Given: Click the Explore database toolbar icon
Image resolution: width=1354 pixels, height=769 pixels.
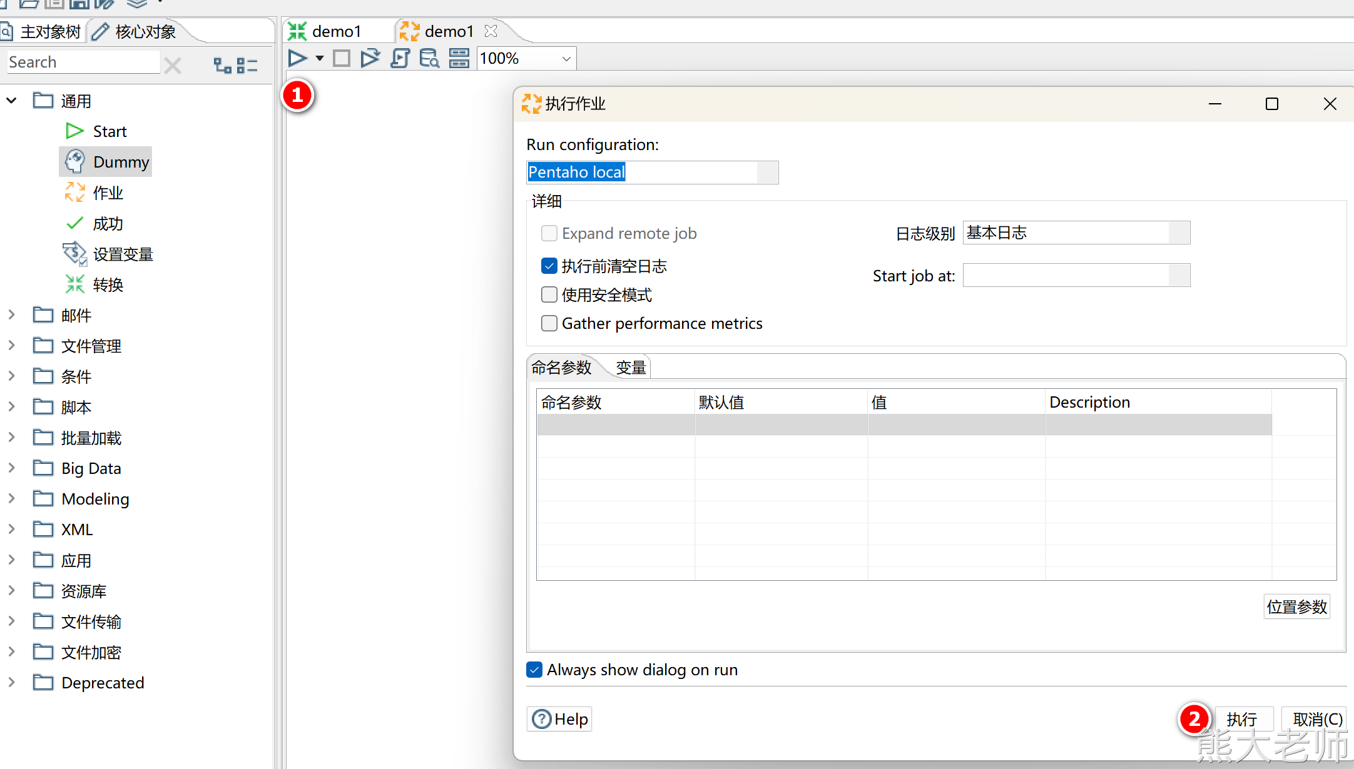Looking at the screenshot, I should 429,59.
